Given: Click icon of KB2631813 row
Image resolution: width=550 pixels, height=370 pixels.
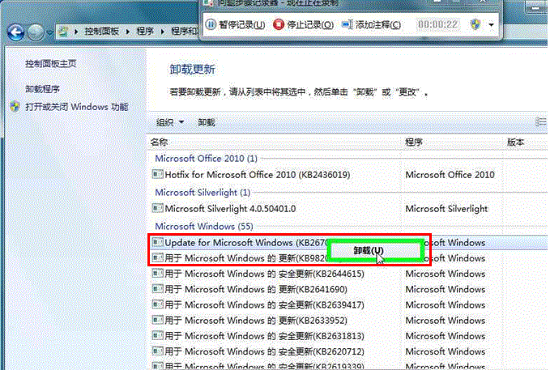Looking at the screenshot, I should [157, 335].
